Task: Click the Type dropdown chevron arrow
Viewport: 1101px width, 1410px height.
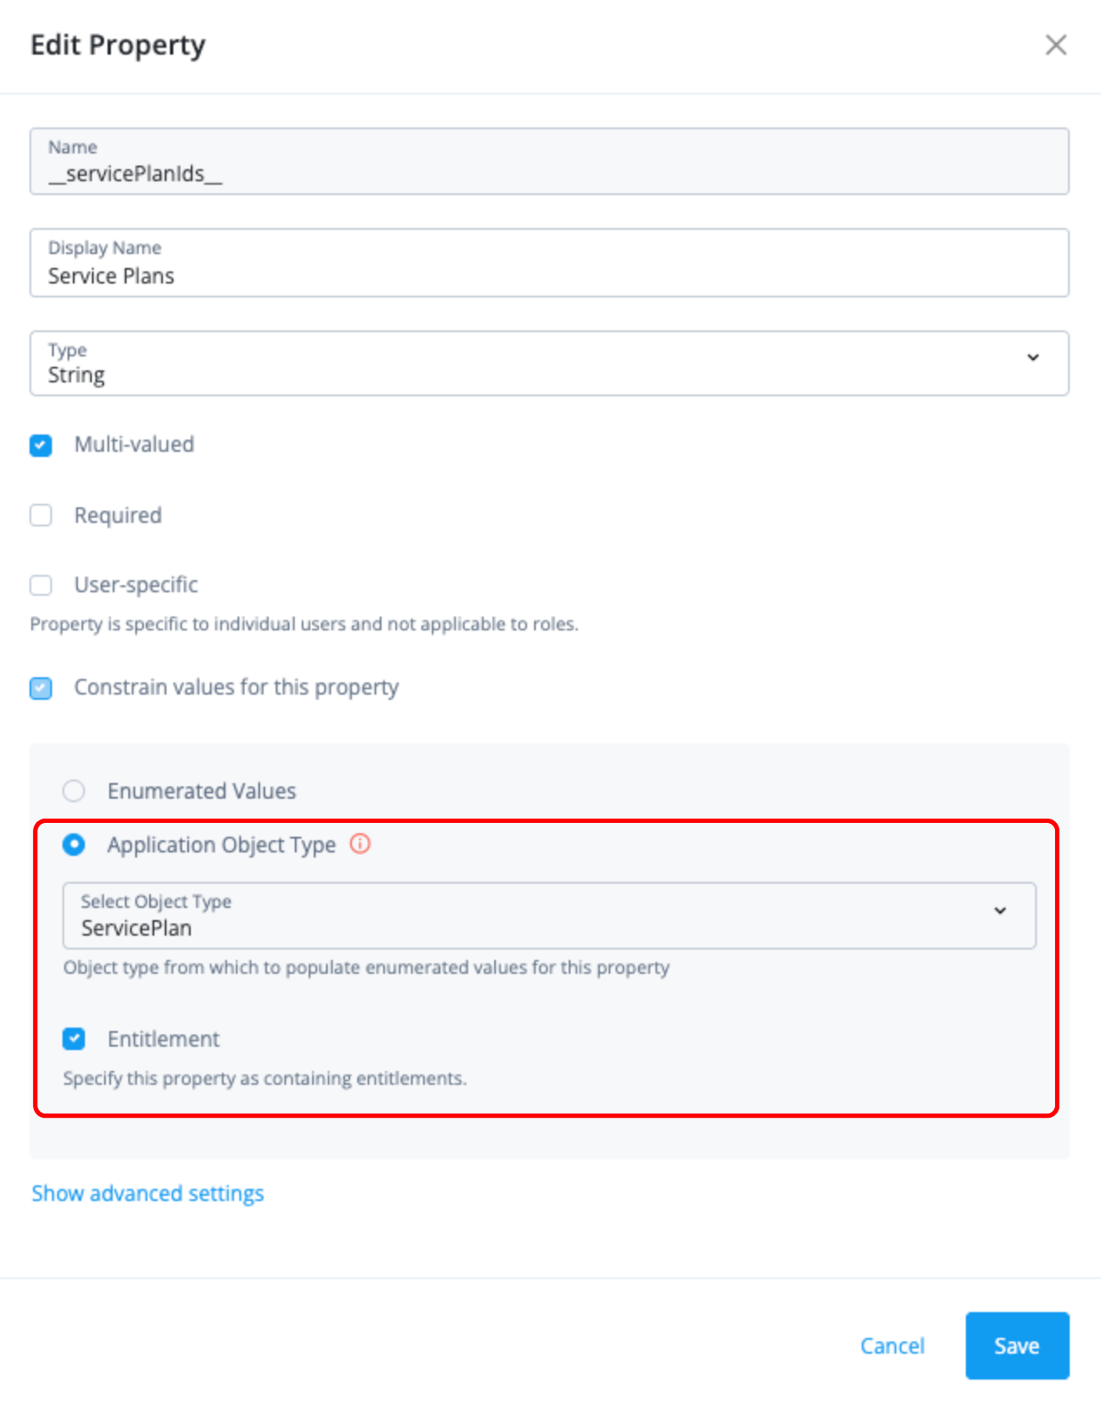Action: (1033, 357)
